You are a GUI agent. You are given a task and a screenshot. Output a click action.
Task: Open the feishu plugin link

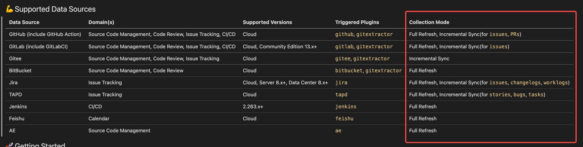pos(344,118)
